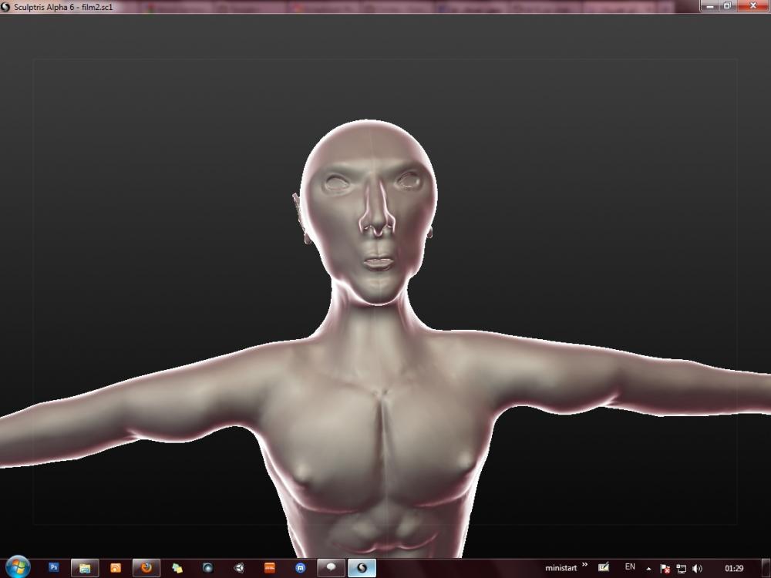Select the active Sculptris taskbar button
771x578 pixels.
(x=362, y=568)
